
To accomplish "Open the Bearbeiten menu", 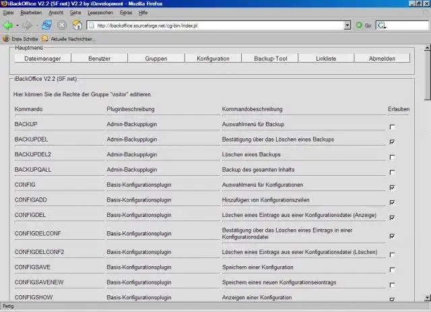I will tap(31, 13).
